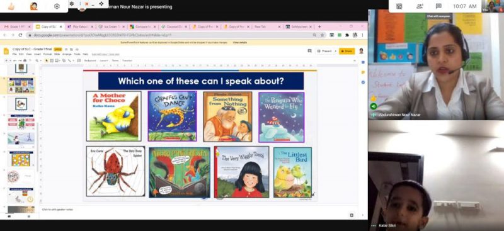
Task: Open Chrome three-dot menu
Action: click(x=363, y=35)
